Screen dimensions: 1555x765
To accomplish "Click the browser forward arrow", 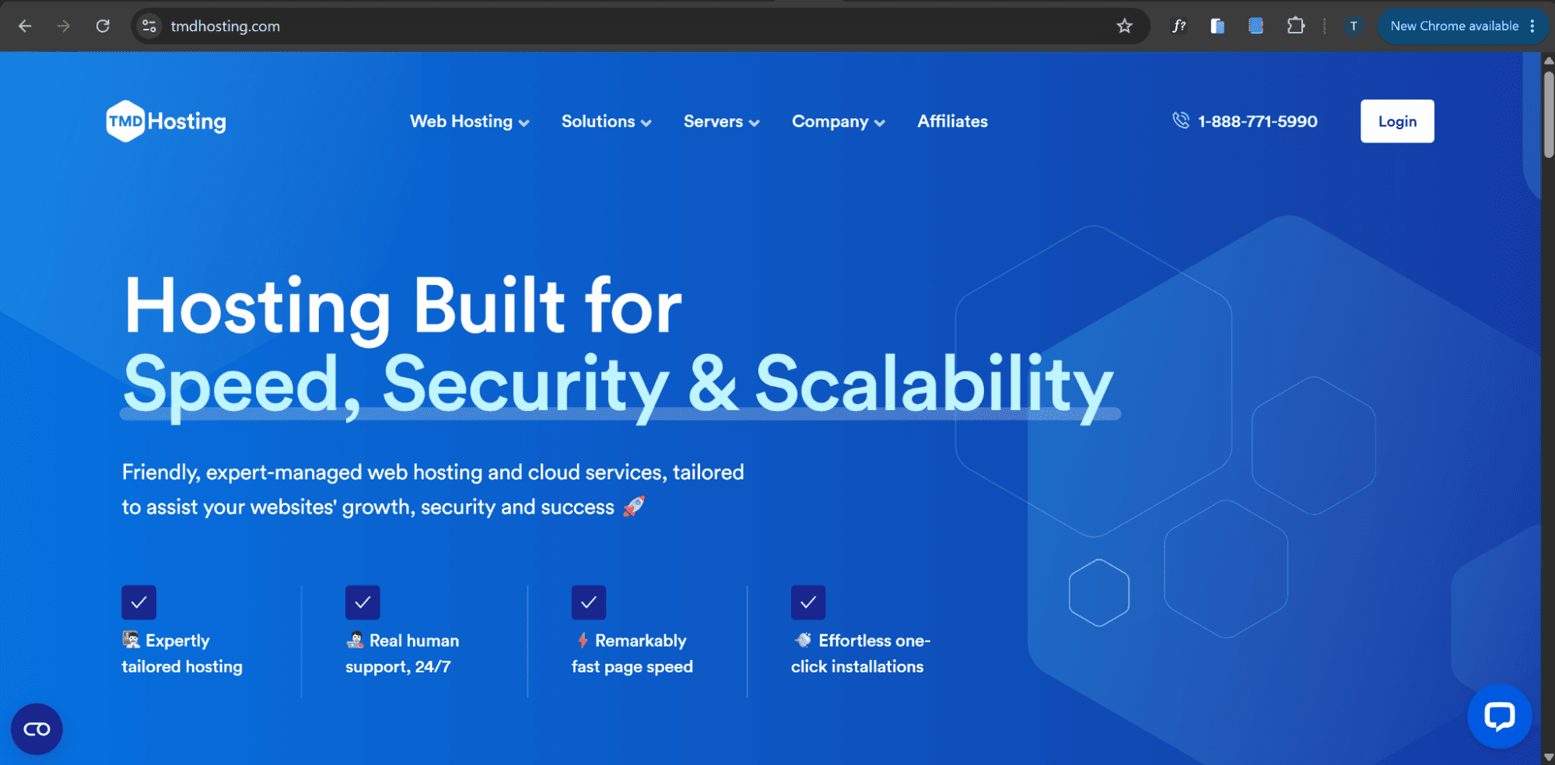I will point(64,26).
